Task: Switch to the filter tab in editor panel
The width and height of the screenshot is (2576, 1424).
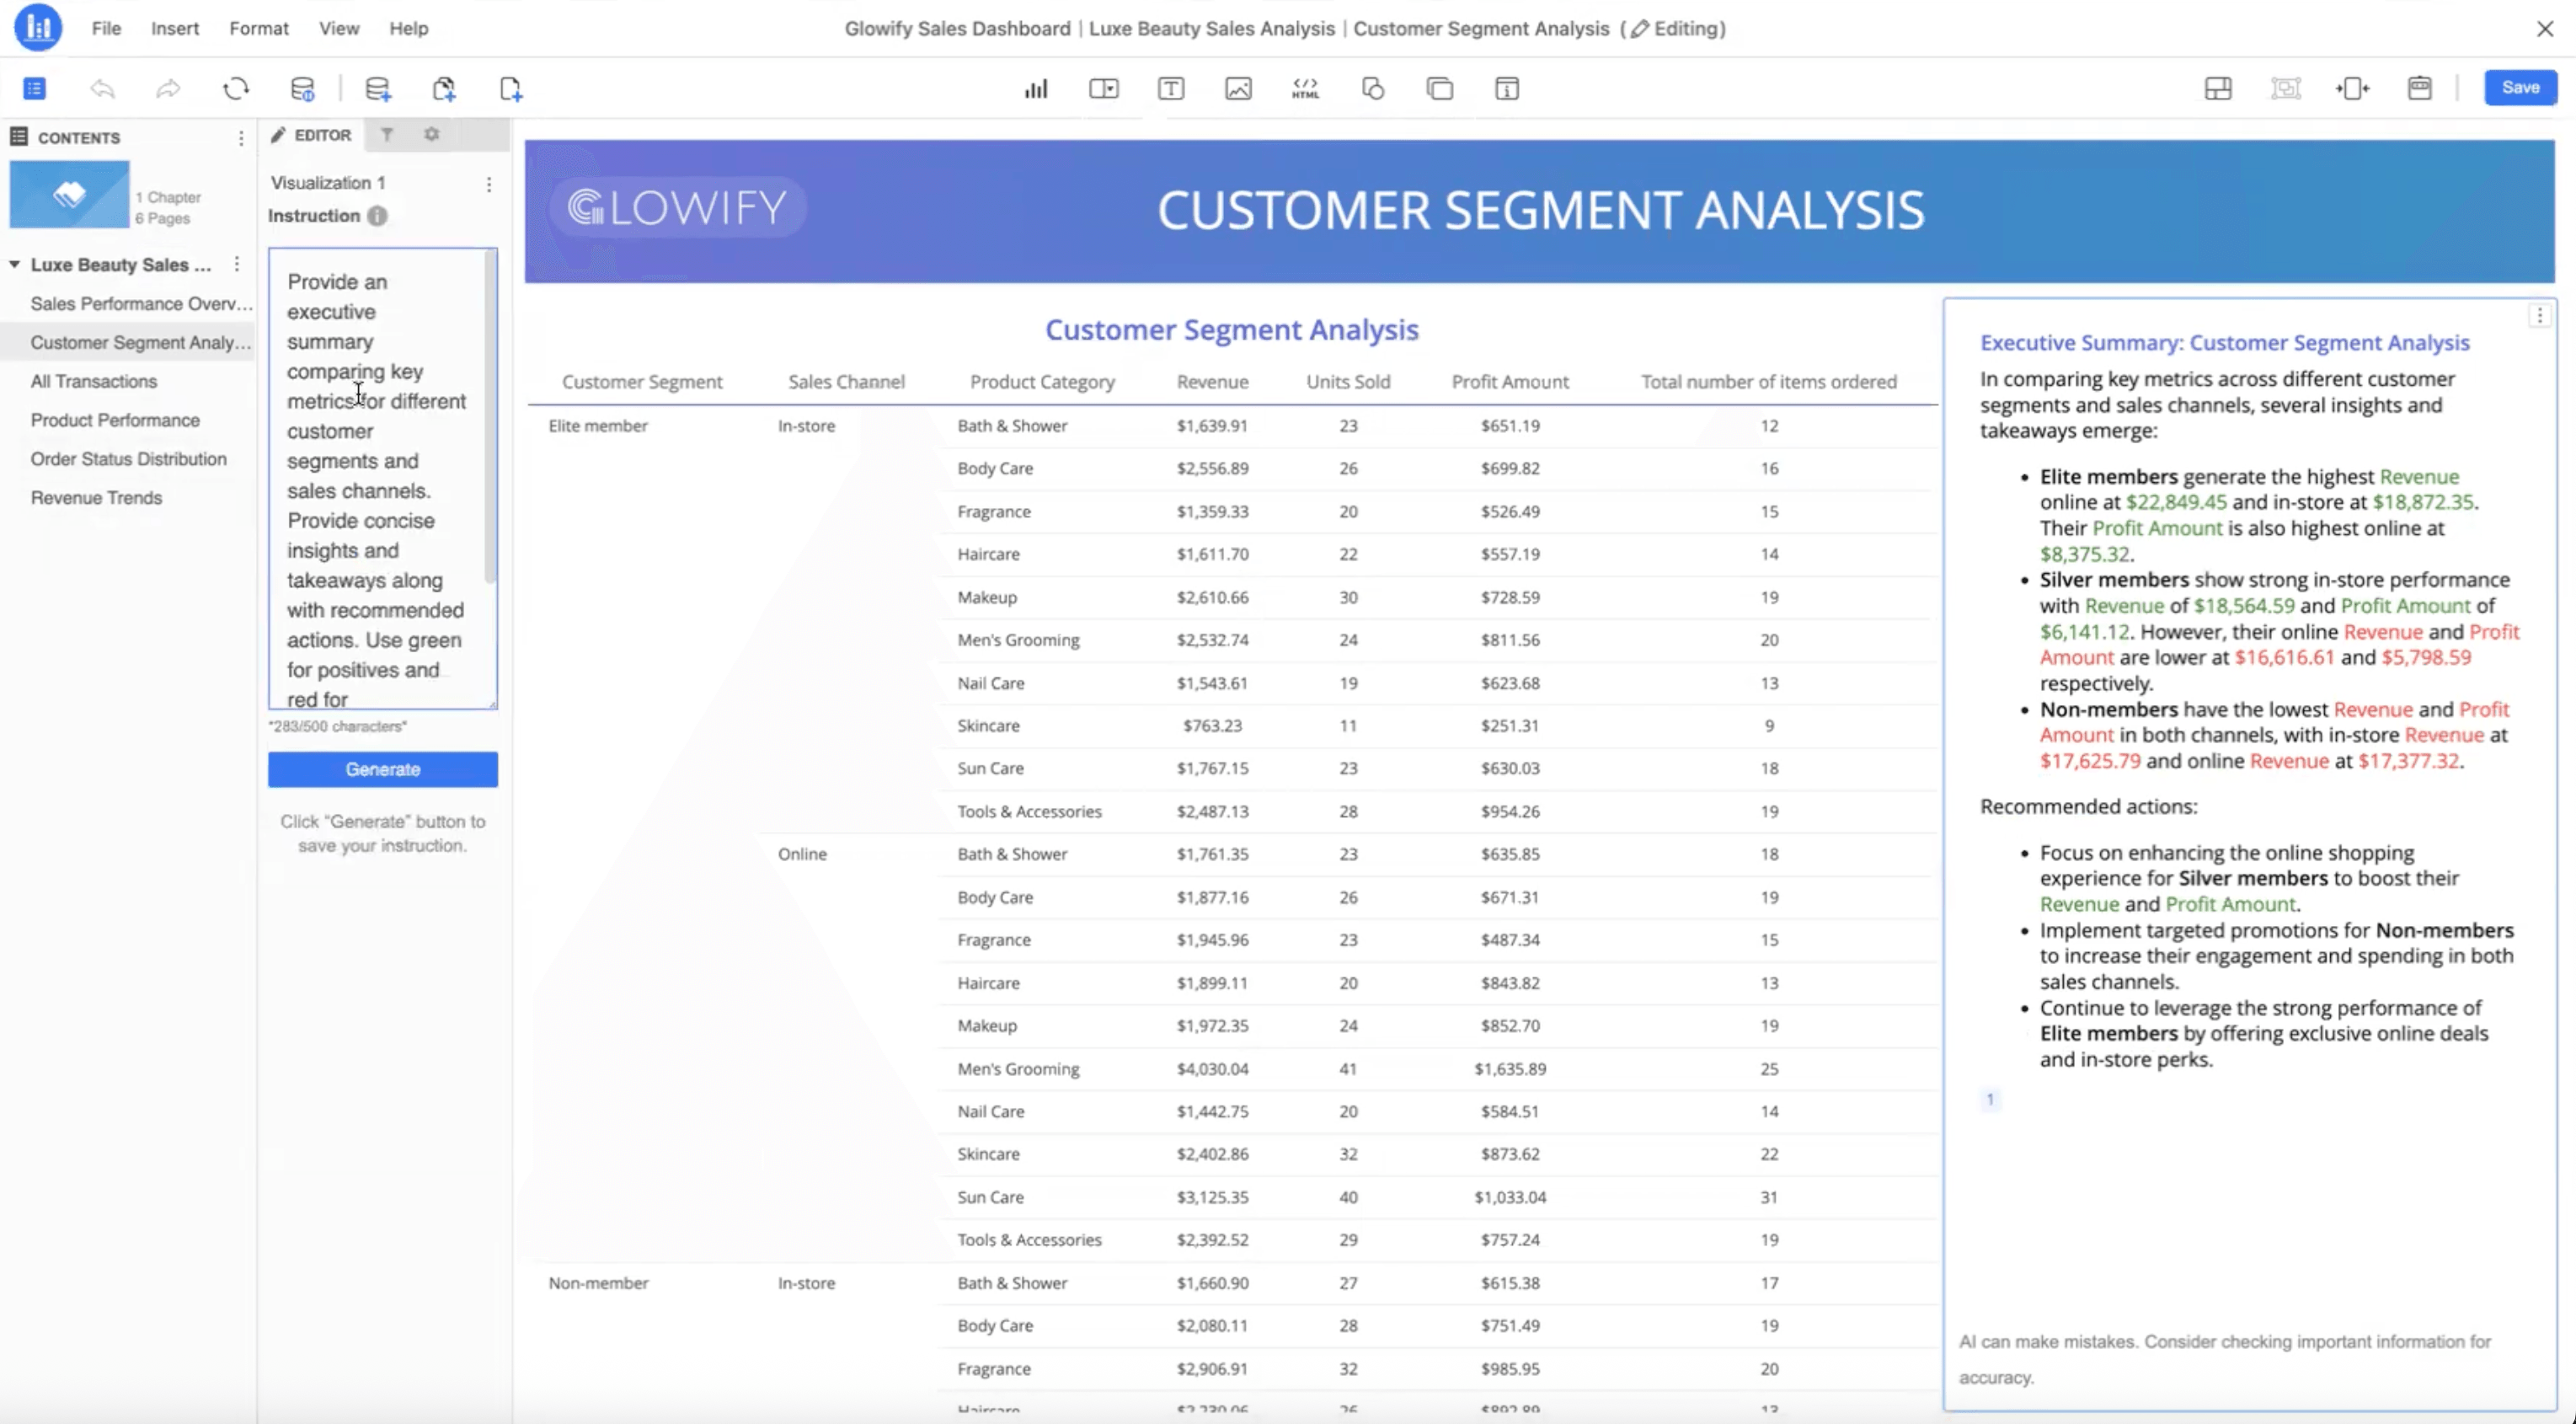Action: coord(387,135)
